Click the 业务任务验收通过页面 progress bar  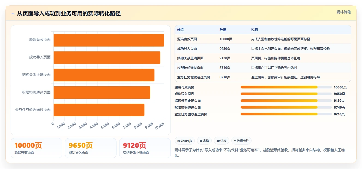pyautogui.click(x=286, y=114)
